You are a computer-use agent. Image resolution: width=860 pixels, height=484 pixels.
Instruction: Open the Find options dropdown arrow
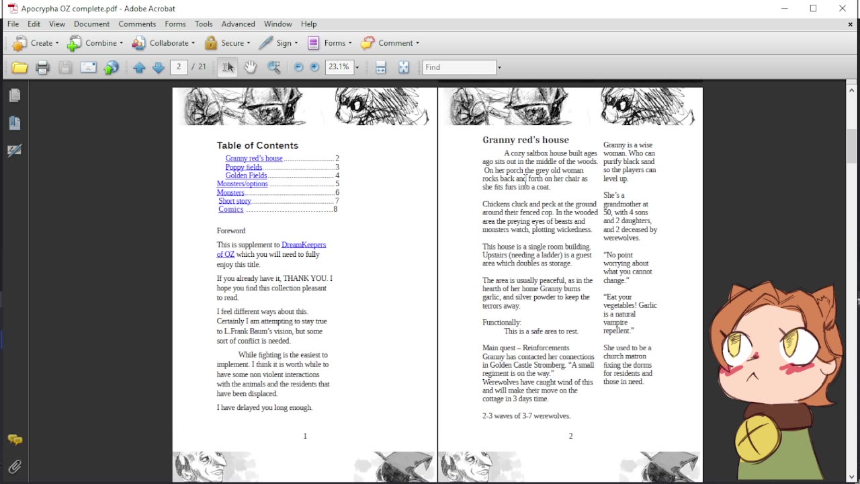pyautogui.click(x=499, y=67)
